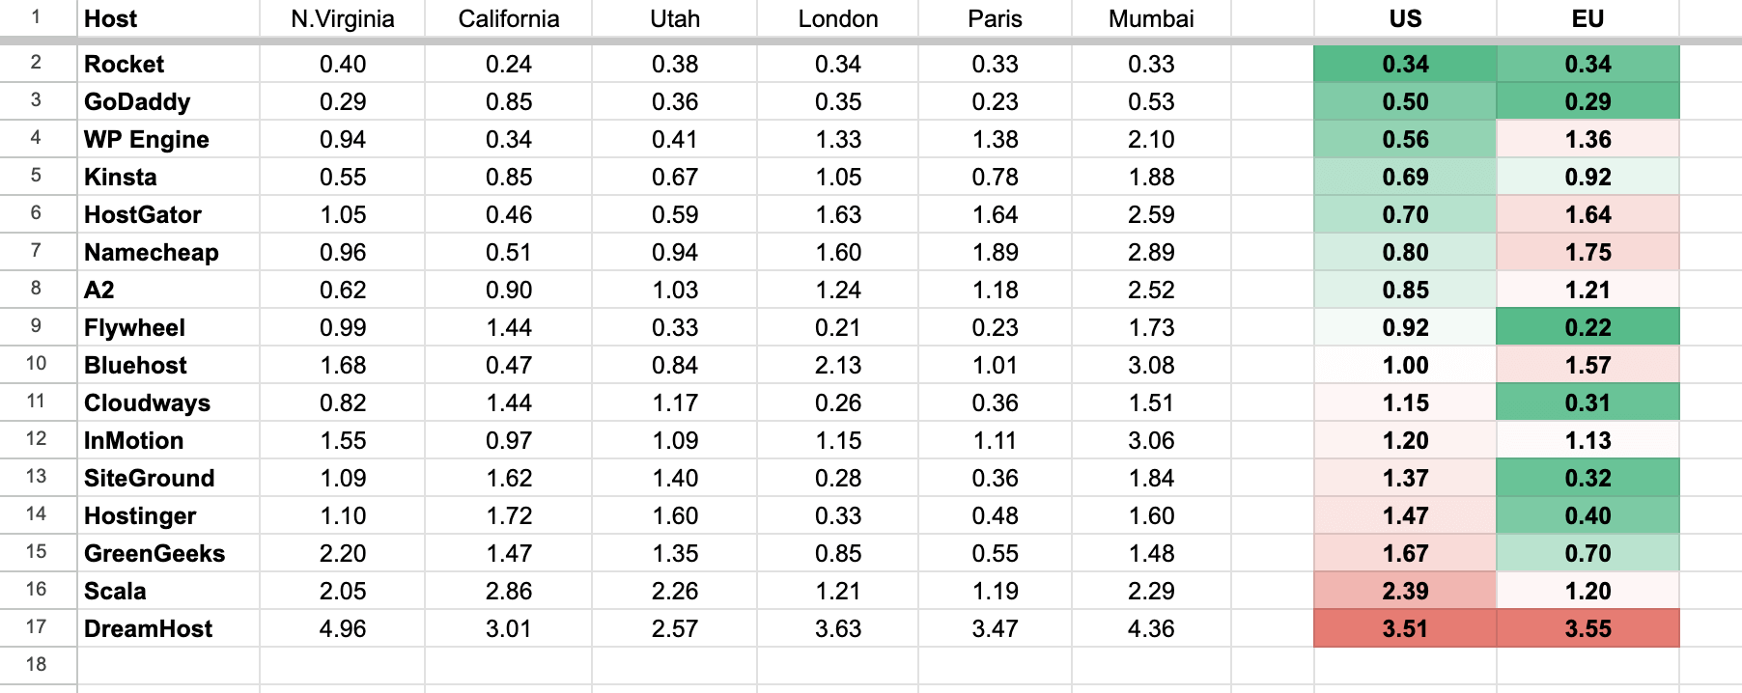This screenshot has width=1742, height=693.
Task: Click the US column header cell
Action: tap(1405, 18)
